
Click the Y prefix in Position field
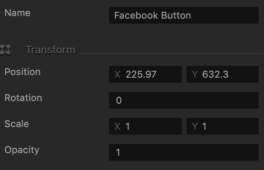(x=195, y=74)
